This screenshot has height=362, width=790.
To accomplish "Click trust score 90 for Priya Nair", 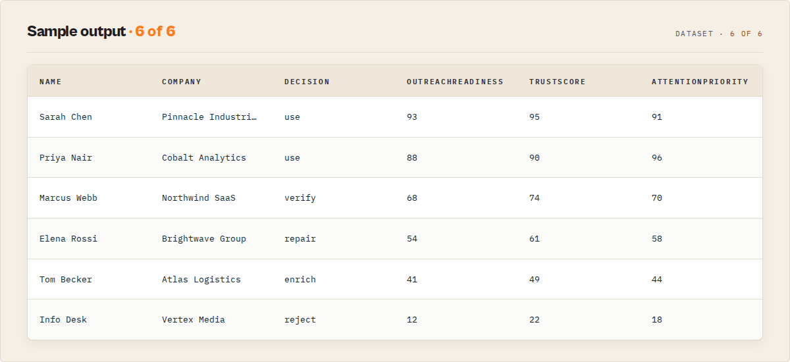I will [535, 158].
